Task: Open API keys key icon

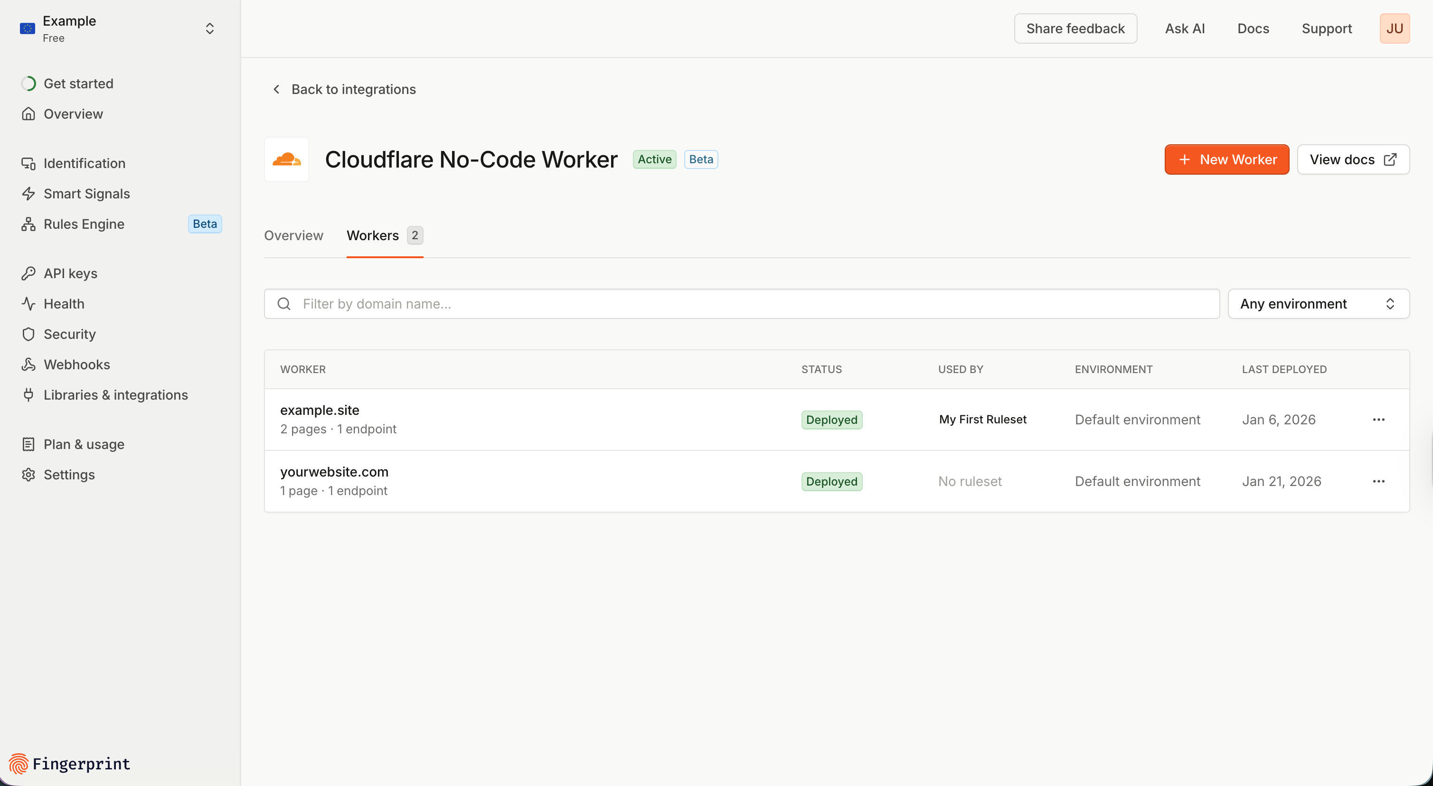Action: [x=28, y=274]
